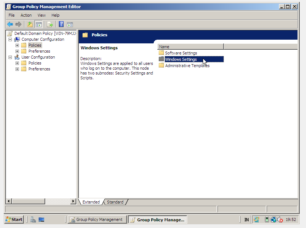Collapse the User Configuration node
Screen dimensions: 306x228
[10, 57]
